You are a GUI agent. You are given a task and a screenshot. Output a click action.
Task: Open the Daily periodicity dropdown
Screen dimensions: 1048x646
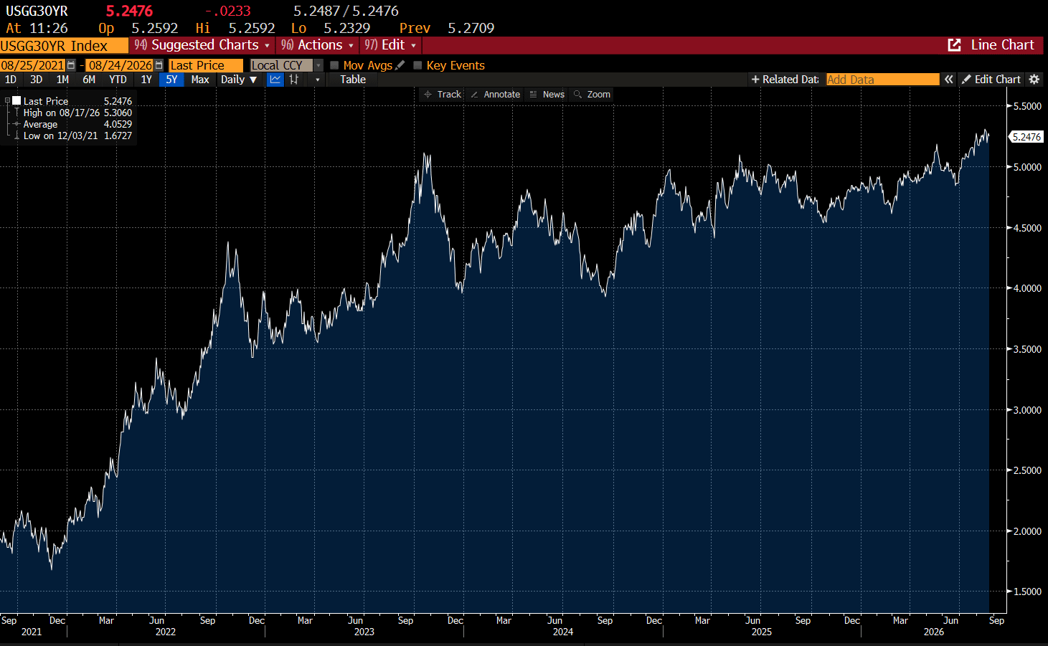point(238,80)
